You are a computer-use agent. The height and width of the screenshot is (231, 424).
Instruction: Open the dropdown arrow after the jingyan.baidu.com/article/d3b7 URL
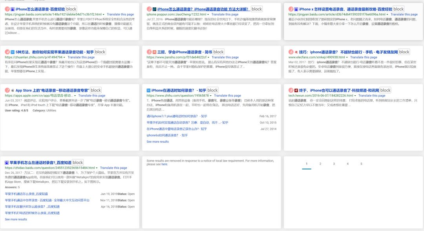pyautogui.click(x=387, y=15)
